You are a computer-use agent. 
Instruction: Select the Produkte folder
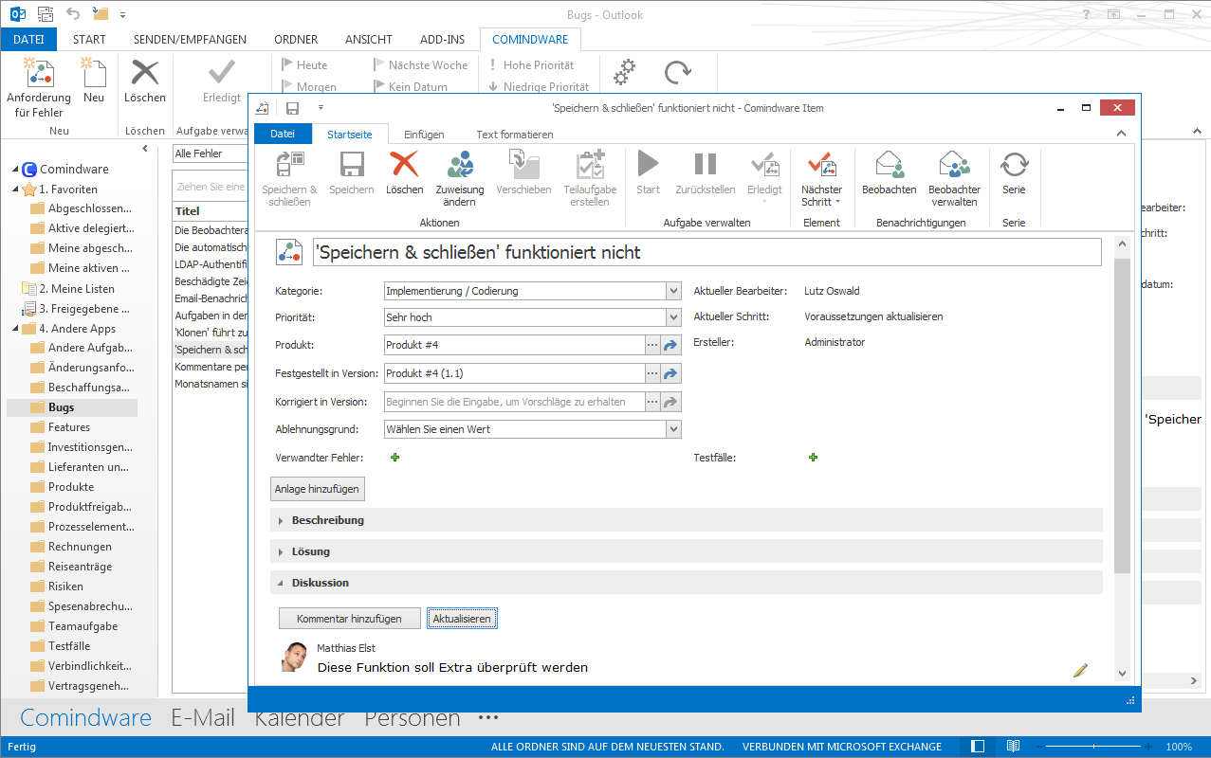pos(71,487)
